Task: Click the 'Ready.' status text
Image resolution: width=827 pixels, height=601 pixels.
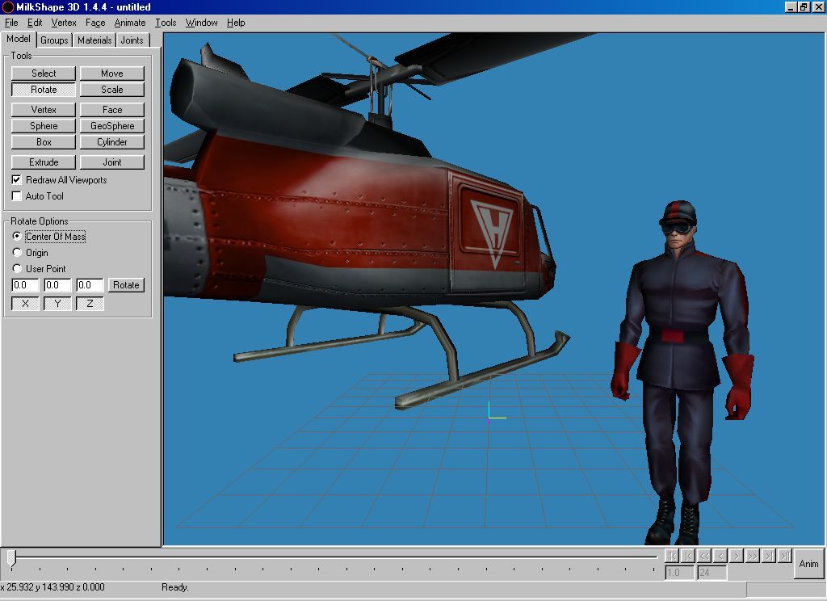Action: pyautogui.click(x=175, y=587)
